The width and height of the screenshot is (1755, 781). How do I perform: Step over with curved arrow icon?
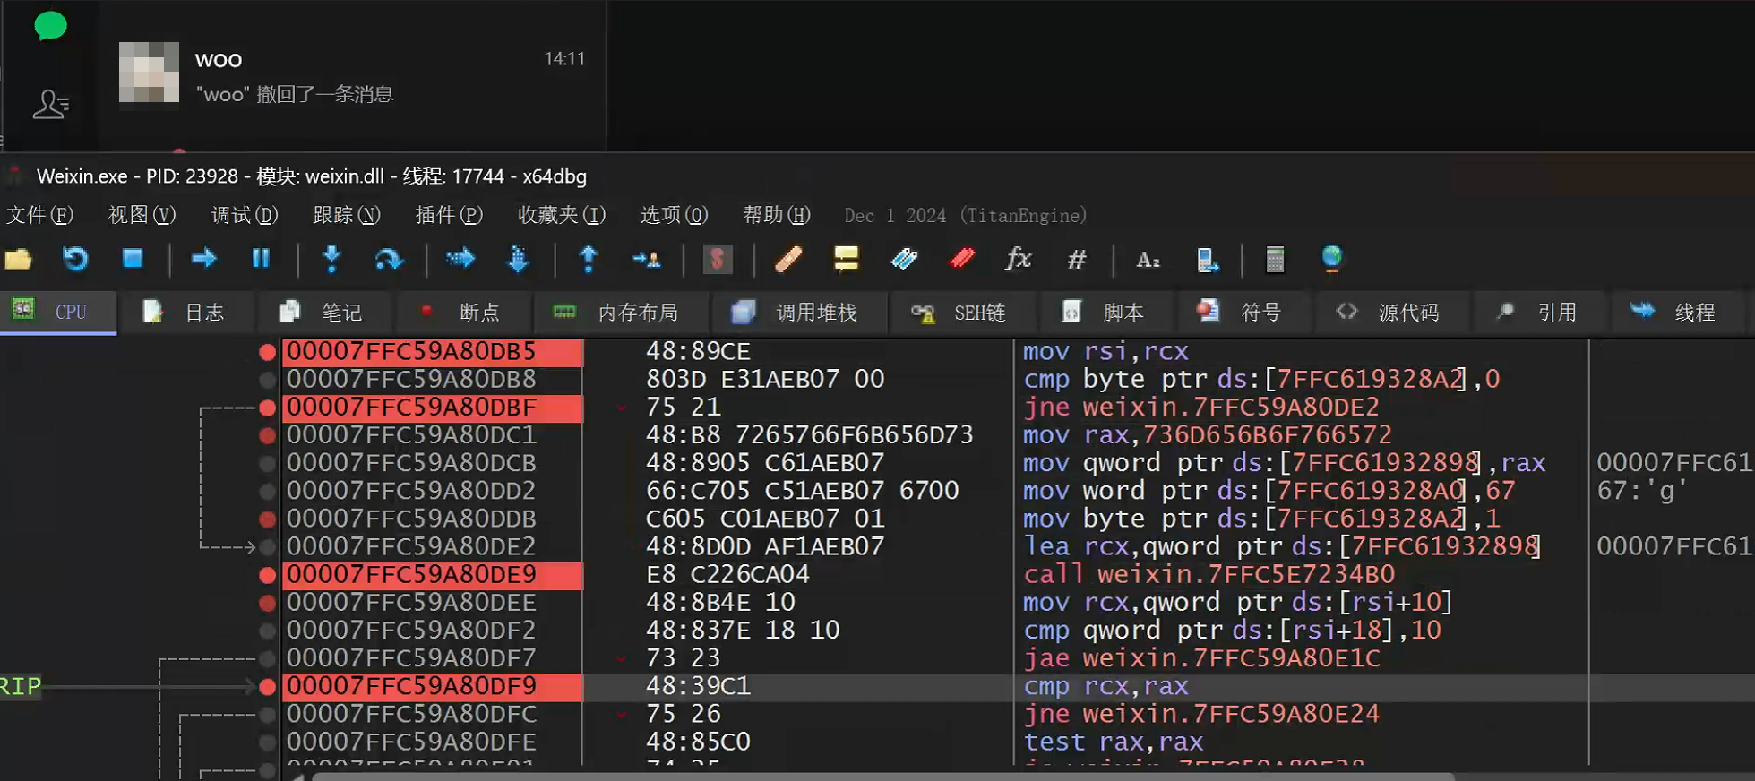[x=388, y=259]
